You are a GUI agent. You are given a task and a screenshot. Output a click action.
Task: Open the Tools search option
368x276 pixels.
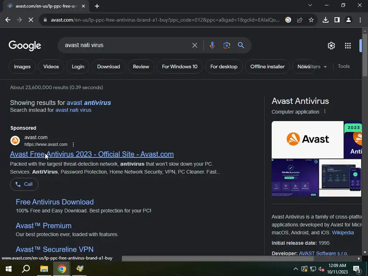[x=344, y=66]
